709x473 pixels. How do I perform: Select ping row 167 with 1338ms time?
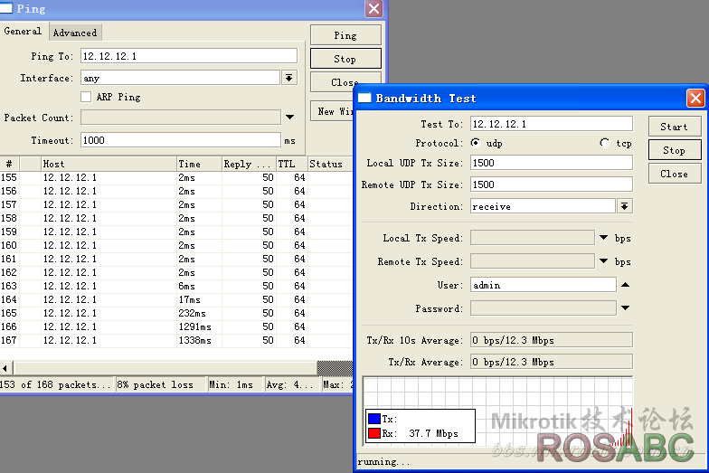pyautogui.click(x=176, y=340)
